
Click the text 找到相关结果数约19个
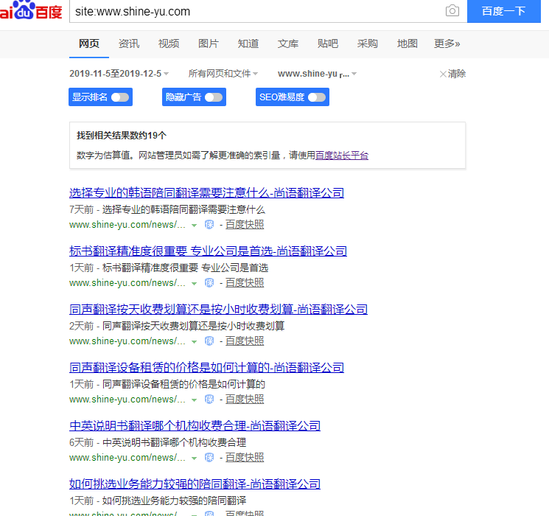tap(122, 136)
